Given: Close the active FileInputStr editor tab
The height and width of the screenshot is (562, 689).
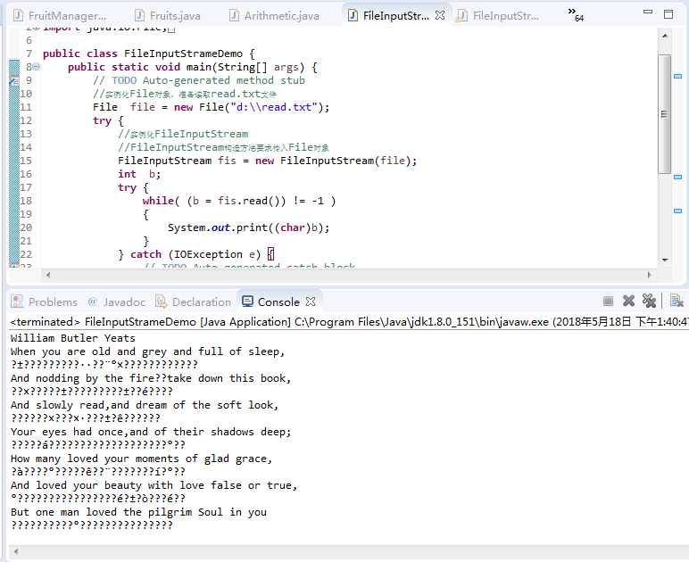Looking at the screenshot, I should click(440, 15).
